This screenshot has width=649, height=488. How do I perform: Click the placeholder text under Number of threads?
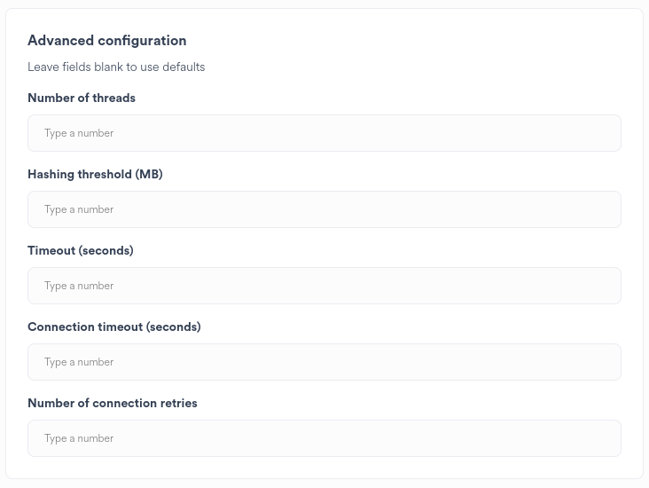[x=79, y=133]
